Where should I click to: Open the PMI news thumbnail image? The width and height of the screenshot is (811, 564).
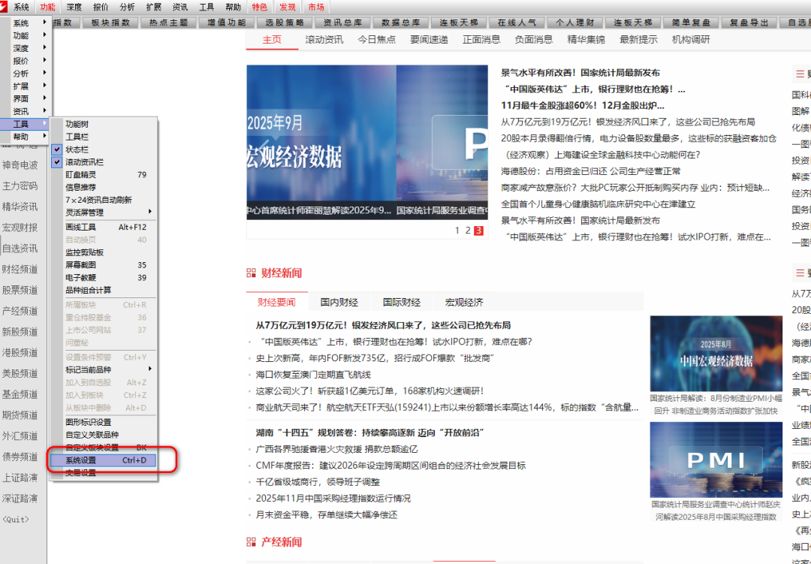coord(705,459)
